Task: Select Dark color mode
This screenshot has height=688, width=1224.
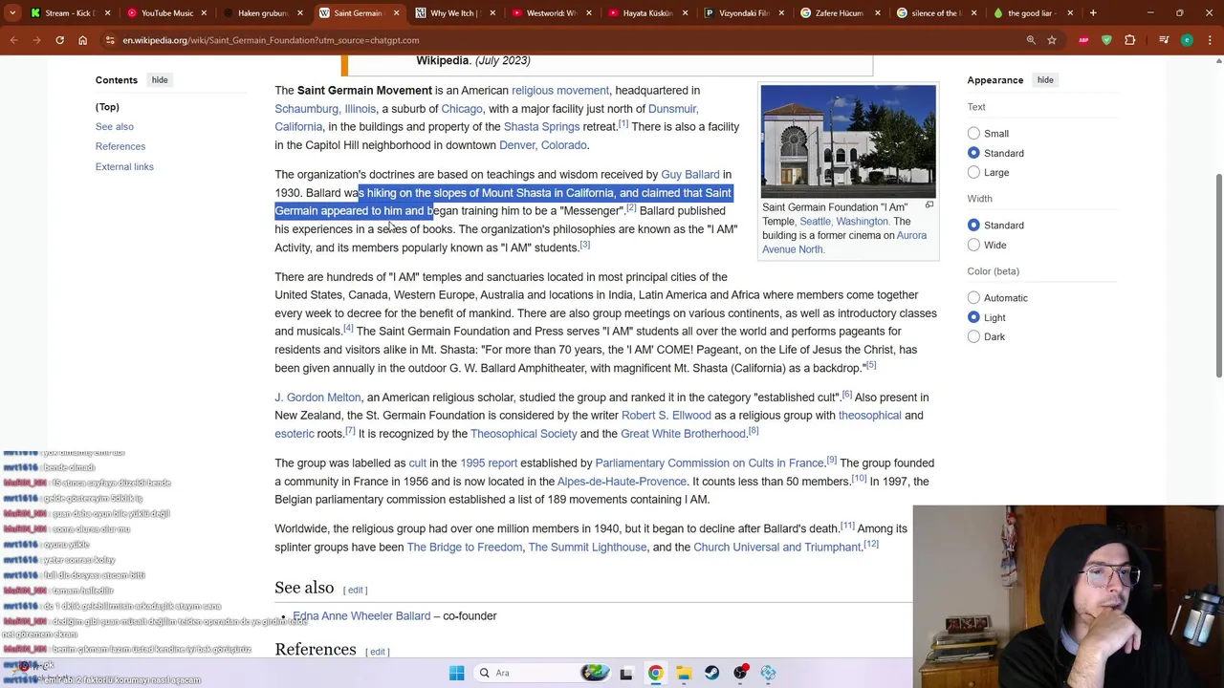Action: point(973,336)
